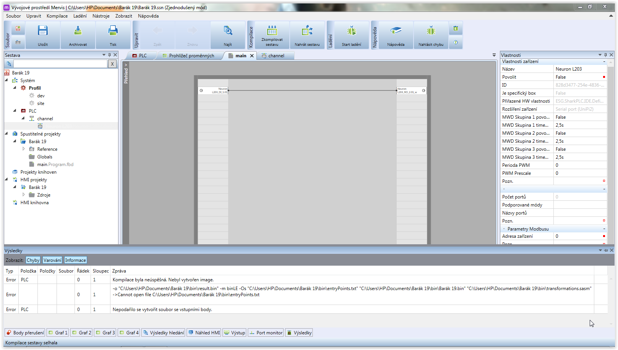Viewport: 618px width, 350px height.
Task: Click the magnifier icon in the Sestava panel
Action: (8, 64)
